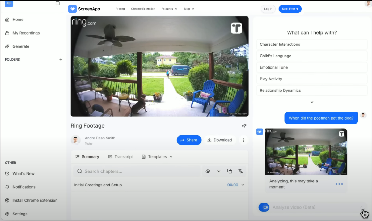The width and height of the screenshot is (372, 221).
Task: Switch to the Transcript tab
Action: pyautogui.click(x=120, y=157)
